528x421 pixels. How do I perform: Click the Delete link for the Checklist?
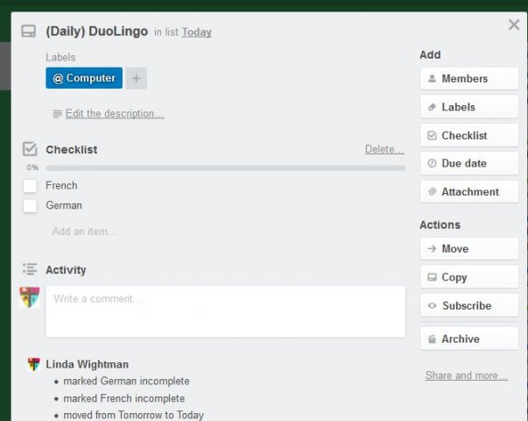pyautogui.click(x=384, y=149)
